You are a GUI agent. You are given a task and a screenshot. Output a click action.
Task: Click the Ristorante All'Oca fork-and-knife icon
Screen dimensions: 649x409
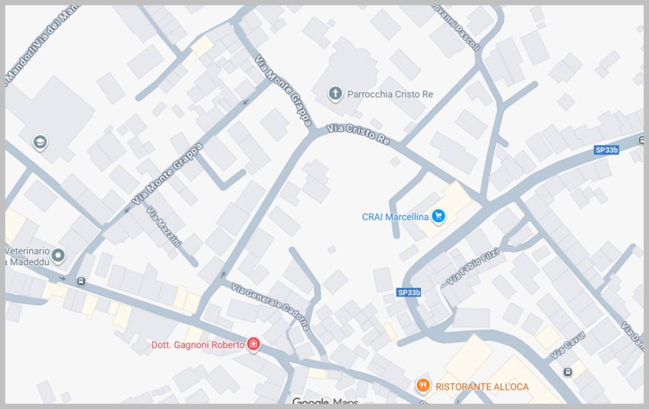423,386
